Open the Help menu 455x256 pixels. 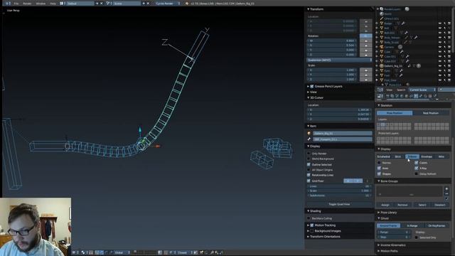[53, 4]
